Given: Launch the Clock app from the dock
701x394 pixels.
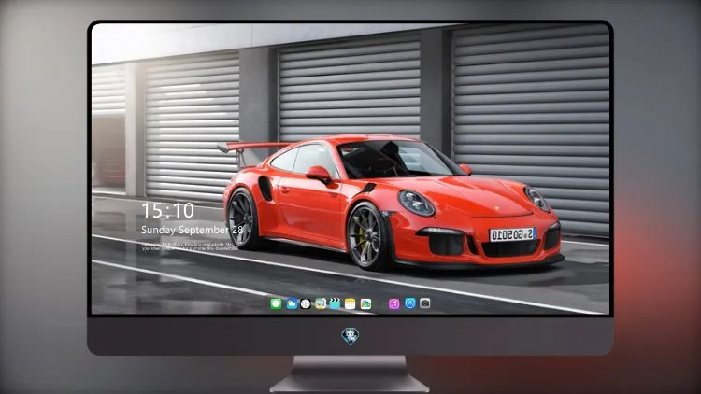Looking at the screenshot, I should tap(306, 304).
